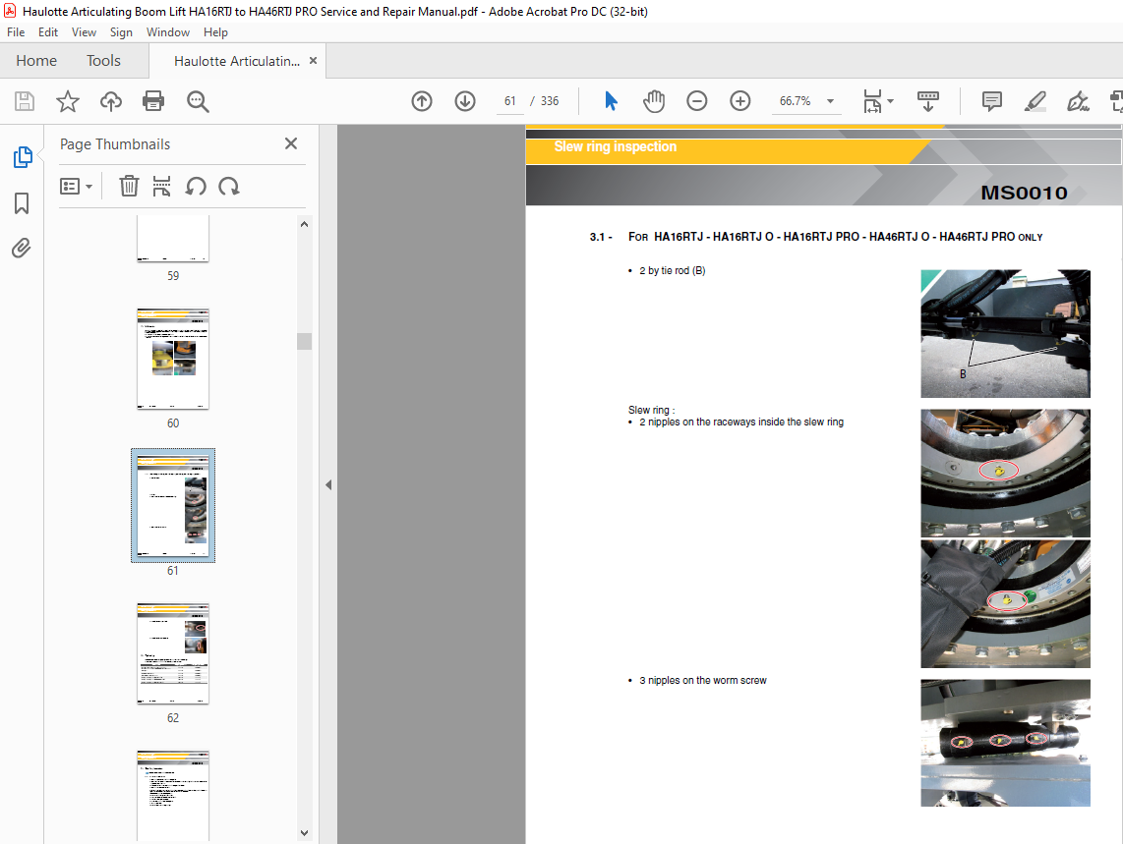Rotate page counterclockwise
Viewport: 1123px width, 844px height.
pos(196,187)
